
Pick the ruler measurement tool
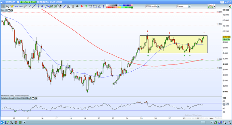25,6
